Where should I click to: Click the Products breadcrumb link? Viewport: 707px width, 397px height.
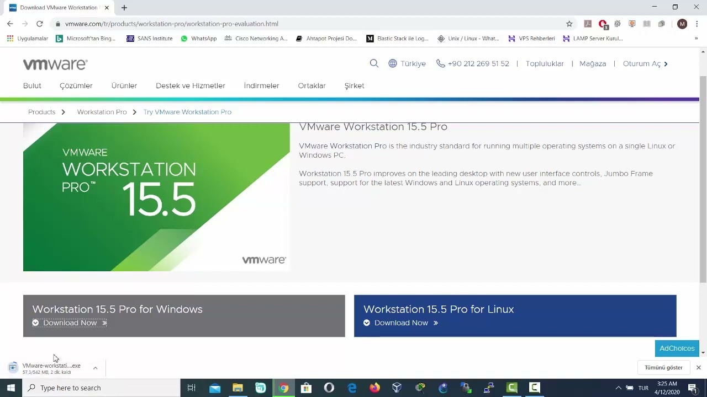(x=42, y=112)
